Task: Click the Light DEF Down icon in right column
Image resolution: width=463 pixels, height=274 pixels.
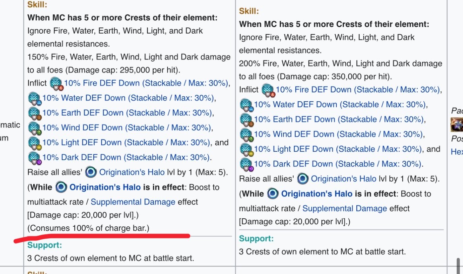Action: [x=246, y=149]
